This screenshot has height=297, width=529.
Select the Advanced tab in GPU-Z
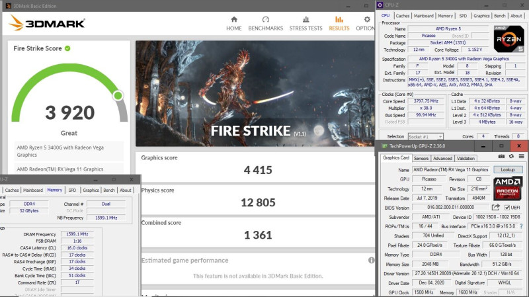(442, 158)
